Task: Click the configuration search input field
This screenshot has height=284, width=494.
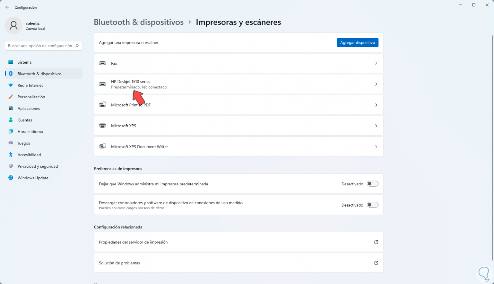Action: [x=40, y=46]
